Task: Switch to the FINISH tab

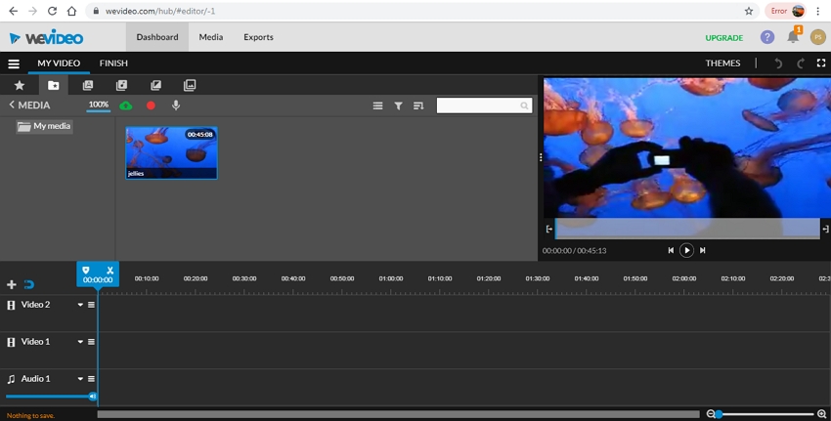Action: point(113,63)
